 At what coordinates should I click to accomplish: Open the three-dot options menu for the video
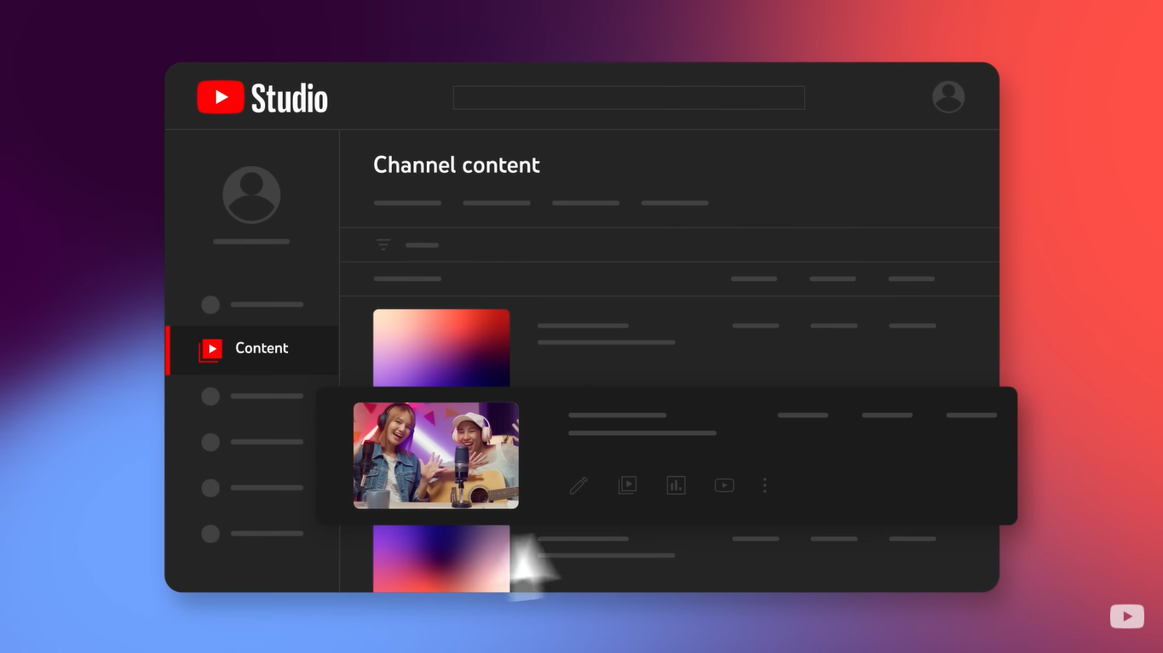pyautogui.click(x=764, y=484)
